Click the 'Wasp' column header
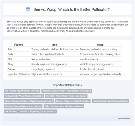The image size is (135, 126). pos(100,45)
